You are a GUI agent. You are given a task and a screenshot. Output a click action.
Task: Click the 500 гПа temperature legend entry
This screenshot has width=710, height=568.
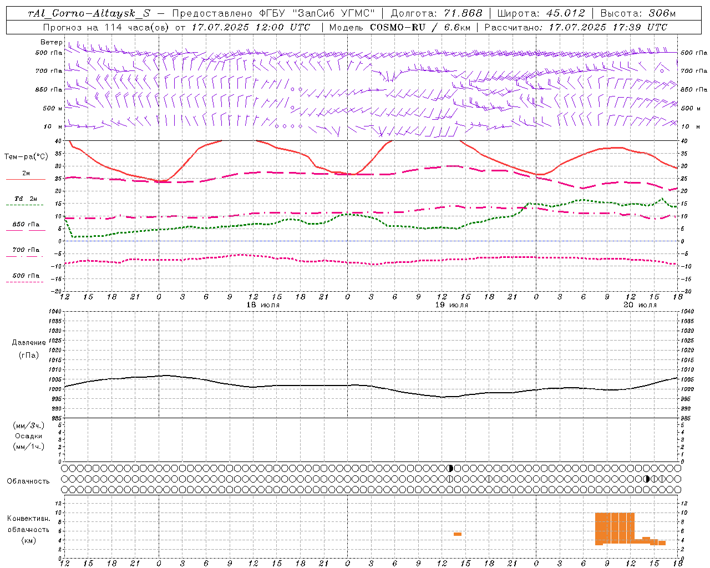click(x=26, y=276)
